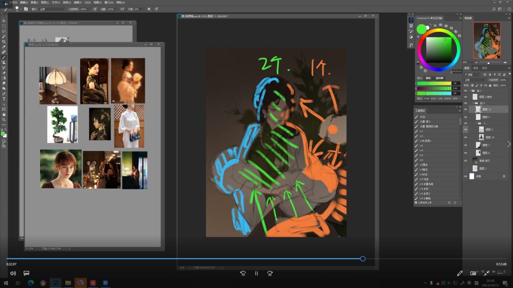The image size is (513, 288).
Task: Toggle the video volume speaker icon
Action: [13, 273]
